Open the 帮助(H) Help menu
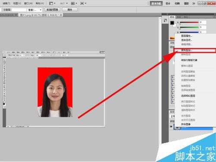 click(x=40, y=3)
